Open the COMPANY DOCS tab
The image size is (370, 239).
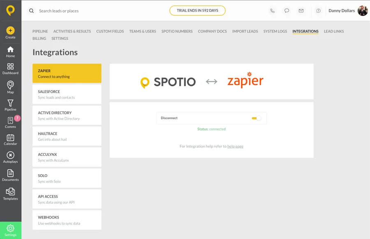pyautogui.click(x=213, y=31)
